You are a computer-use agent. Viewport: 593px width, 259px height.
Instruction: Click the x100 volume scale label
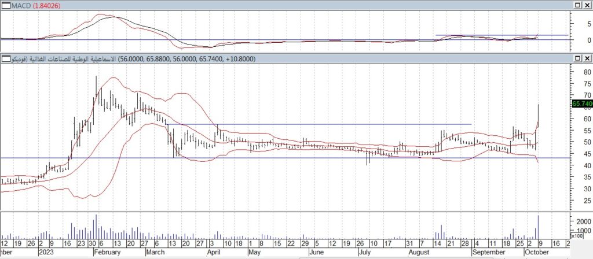click(577, 236)
